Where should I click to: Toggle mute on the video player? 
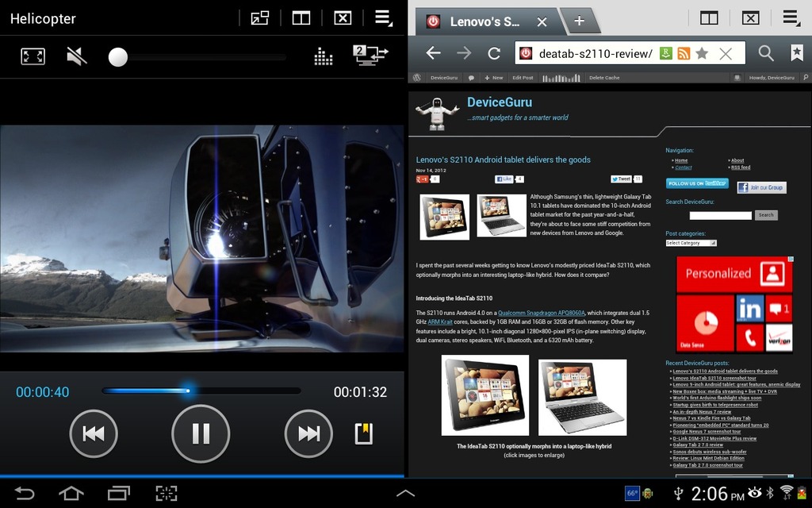point(77,56)
